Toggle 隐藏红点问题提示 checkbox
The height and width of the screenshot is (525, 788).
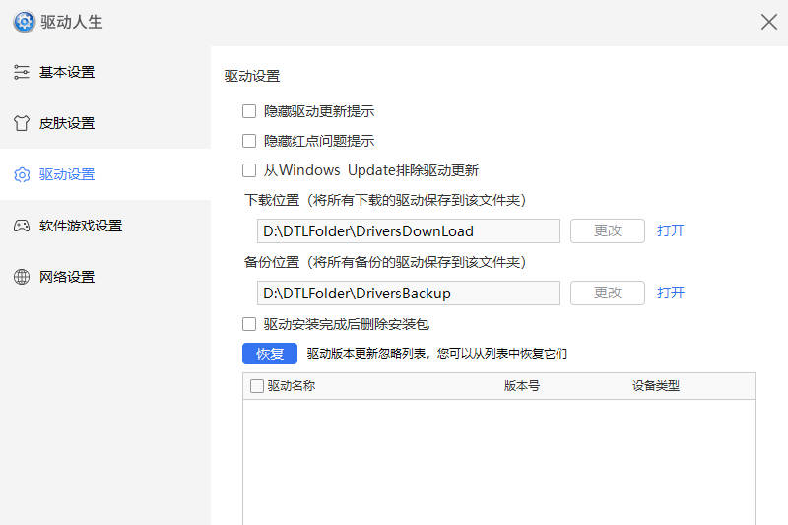(x=249, y=141)
